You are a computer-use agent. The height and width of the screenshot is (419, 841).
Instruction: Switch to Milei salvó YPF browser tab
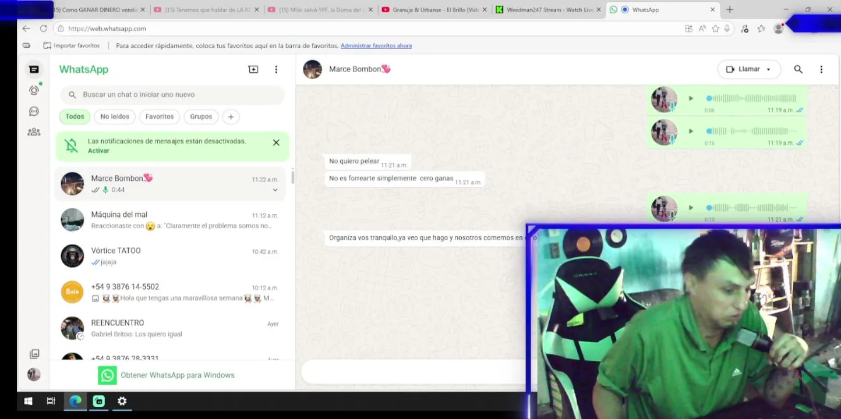(x=321, y=9)
